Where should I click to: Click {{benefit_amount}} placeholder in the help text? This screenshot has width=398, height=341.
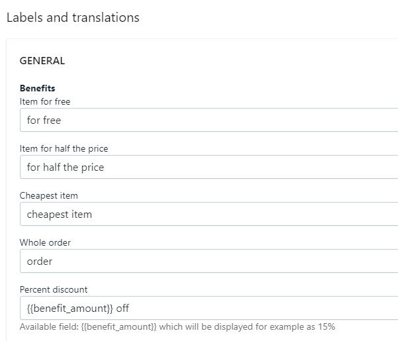coord(114,327)
